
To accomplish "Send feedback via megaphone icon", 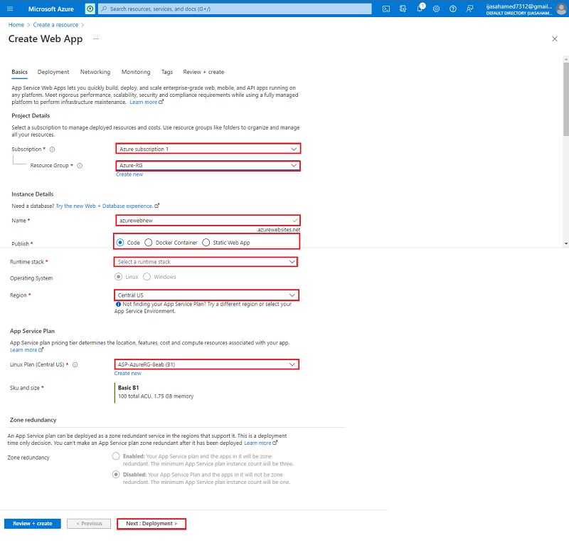I will point(469,9).
